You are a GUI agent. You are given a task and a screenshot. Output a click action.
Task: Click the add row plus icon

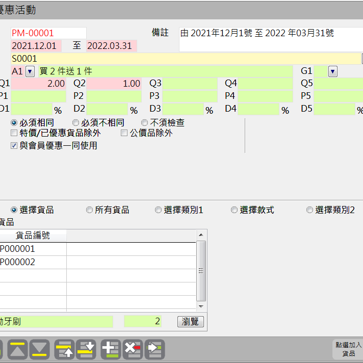pyautogui.click(x=111, y=349)
